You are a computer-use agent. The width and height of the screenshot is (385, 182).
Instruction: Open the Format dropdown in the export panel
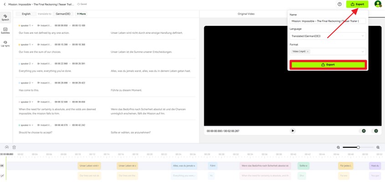pyautogui.click(x=363, y=51)
